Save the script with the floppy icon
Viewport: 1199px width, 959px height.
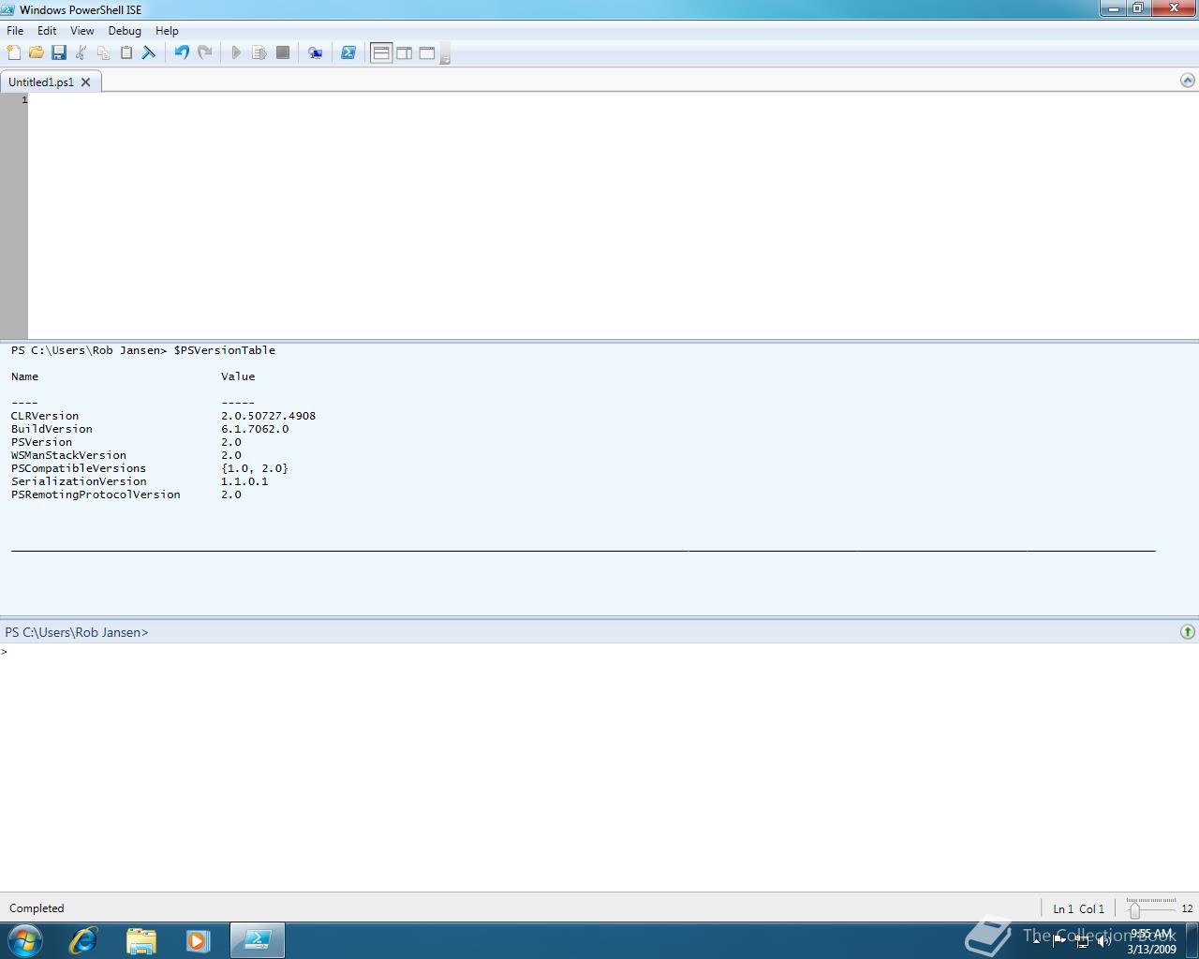click(59, 53)
